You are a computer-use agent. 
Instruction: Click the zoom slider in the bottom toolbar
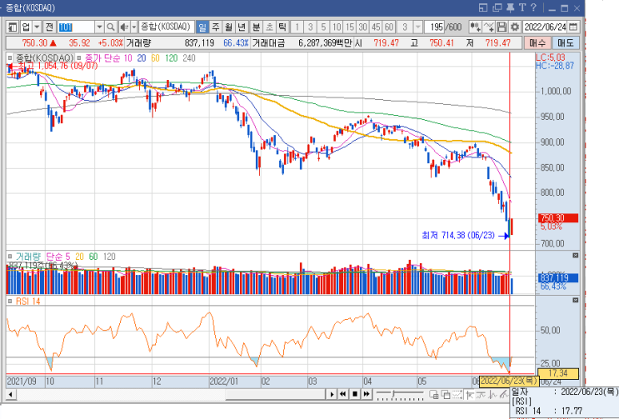(x=400, y=394)
